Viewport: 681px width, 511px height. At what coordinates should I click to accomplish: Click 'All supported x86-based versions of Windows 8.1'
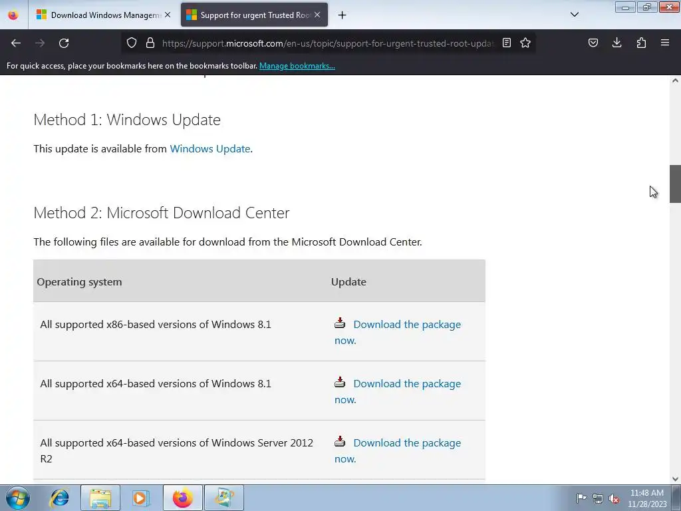click(x=156, y=324)
